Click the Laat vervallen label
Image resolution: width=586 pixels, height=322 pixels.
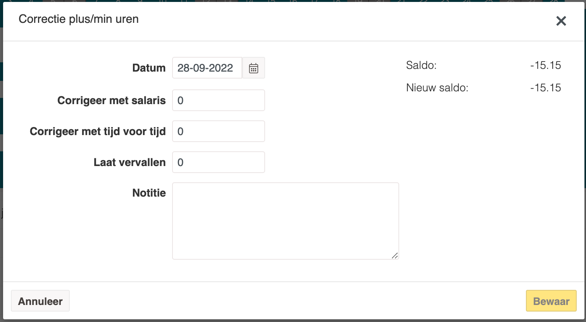click(x=130, y=163)
